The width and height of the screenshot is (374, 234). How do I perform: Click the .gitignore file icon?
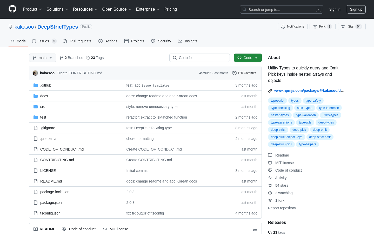tap(36, 128)
